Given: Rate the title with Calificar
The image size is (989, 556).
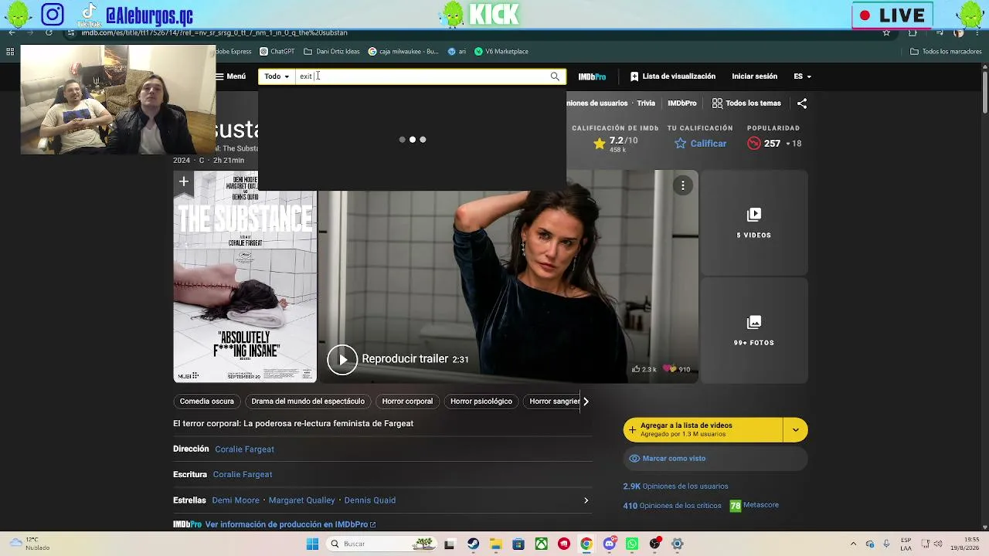Looking at the screenshot, I should (x=700, y=144).
